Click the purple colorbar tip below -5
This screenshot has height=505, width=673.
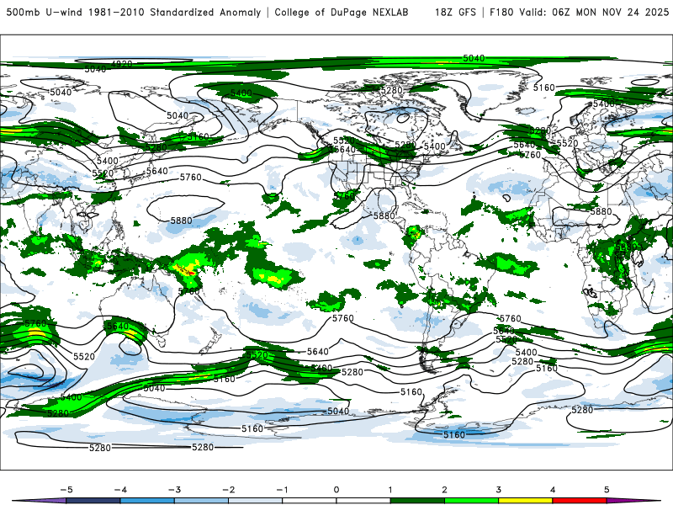click(40, 501)
